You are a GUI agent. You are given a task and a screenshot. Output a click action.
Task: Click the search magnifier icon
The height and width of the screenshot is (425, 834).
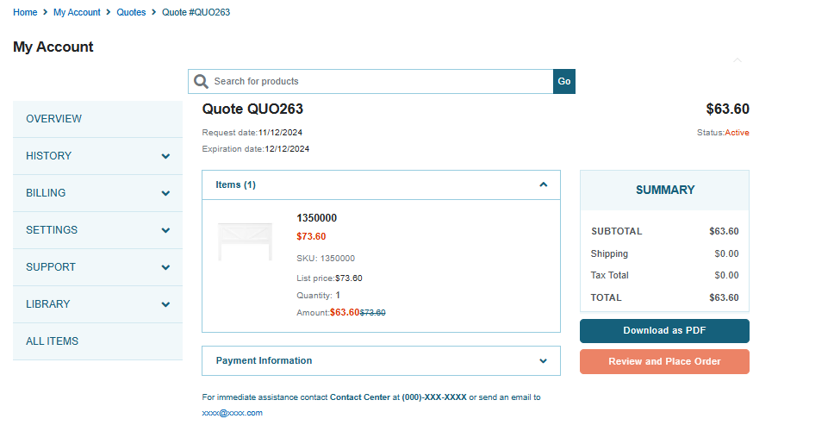[x=201, y=81]
